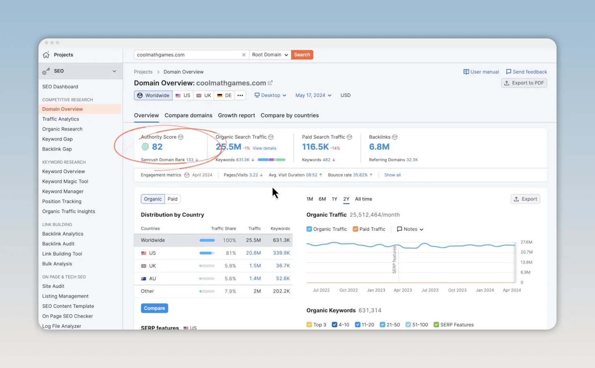
Task: Collapse the SEO sidebar section
Action: [114, 71]
